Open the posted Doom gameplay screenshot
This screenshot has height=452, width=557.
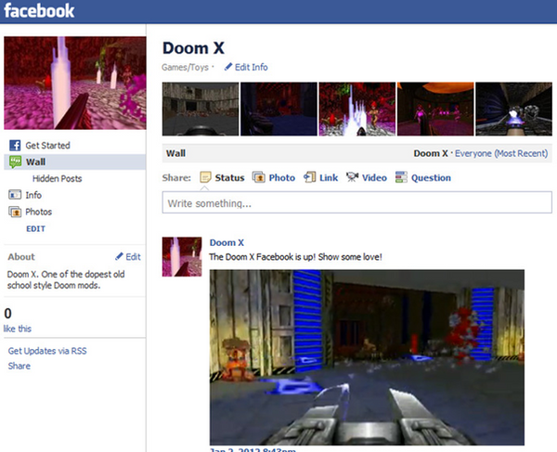point(367,357)
